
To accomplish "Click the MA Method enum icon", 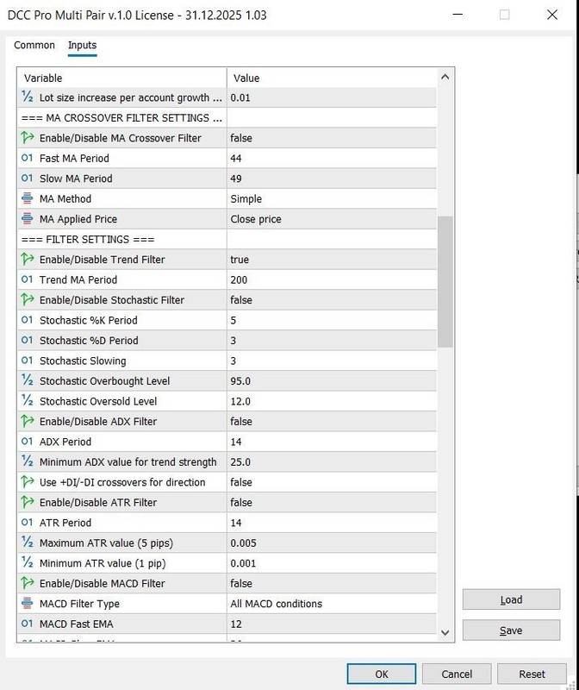I will 28,198.
